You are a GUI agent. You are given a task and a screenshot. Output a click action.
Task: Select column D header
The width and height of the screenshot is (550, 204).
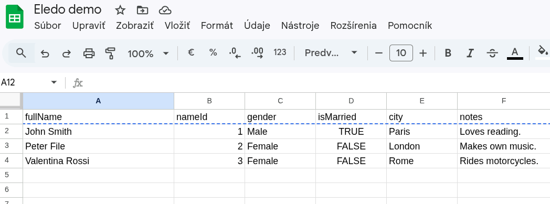click(x=351, y=101)
